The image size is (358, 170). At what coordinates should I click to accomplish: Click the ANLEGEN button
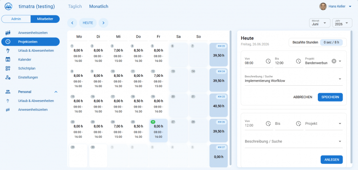[331, 159]
